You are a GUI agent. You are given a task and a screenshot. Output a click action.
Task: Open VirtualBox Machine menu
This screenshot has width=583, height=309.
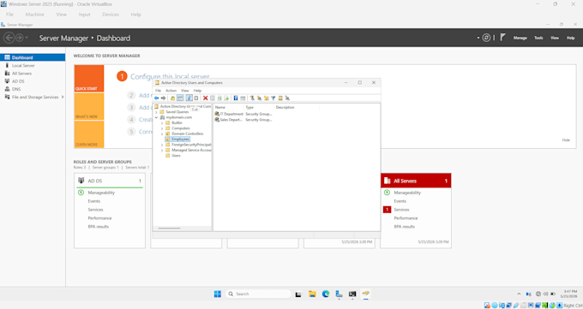click(34, 15)
